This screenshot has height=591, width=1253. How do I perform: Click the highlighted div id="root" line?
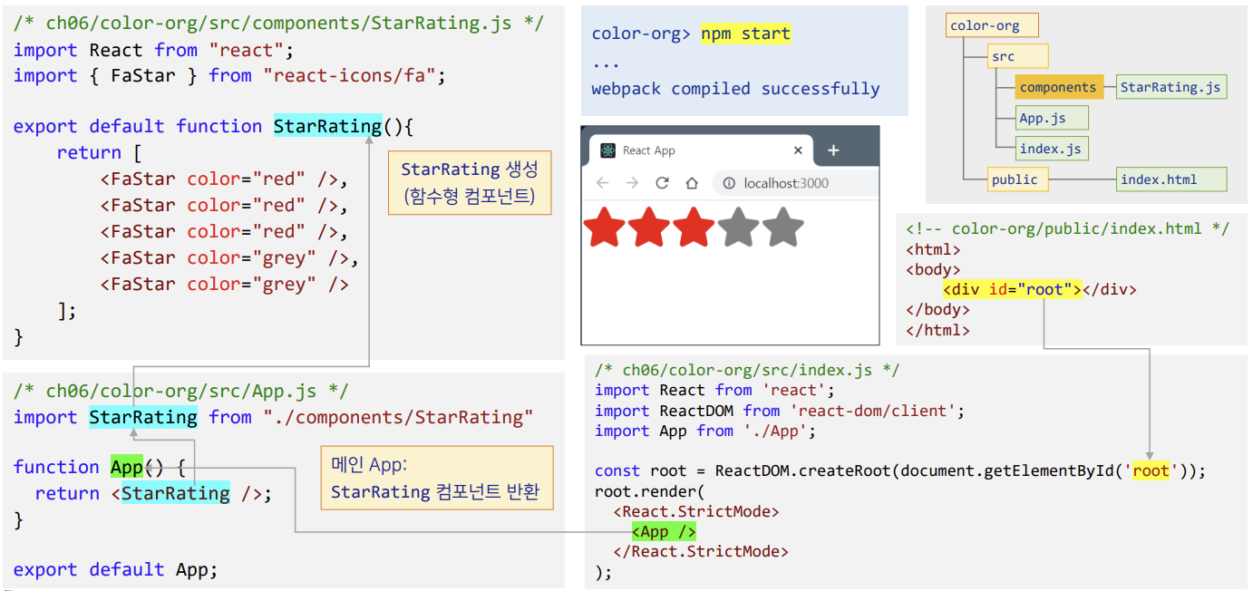pos(1012,290)
